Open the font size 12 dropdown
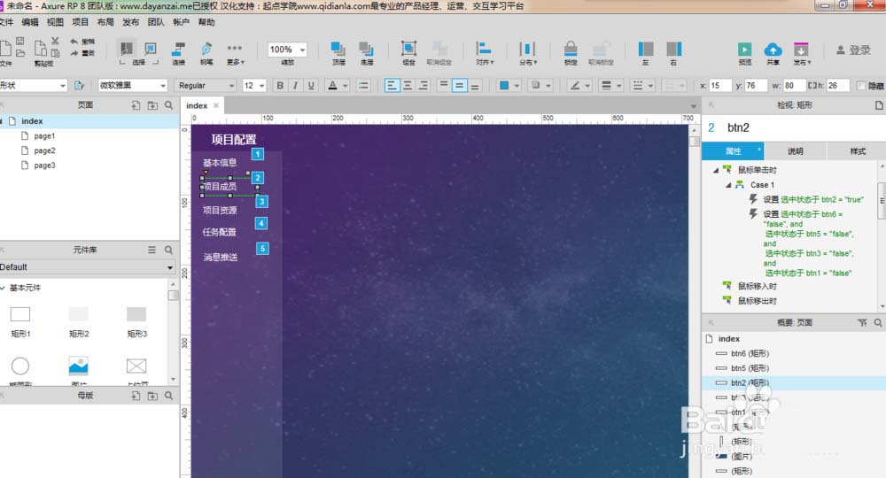The height and width of the screenshot is (478, 886). (x=253, y=85)
